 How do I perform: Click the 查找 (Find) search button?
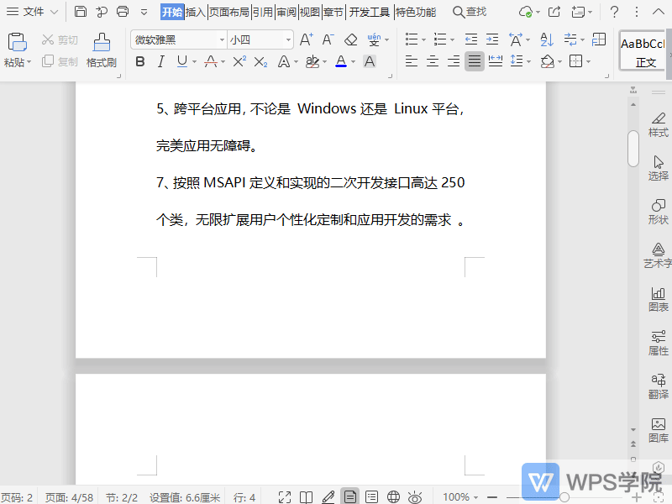pyautogui.click(x=470, y=12)
